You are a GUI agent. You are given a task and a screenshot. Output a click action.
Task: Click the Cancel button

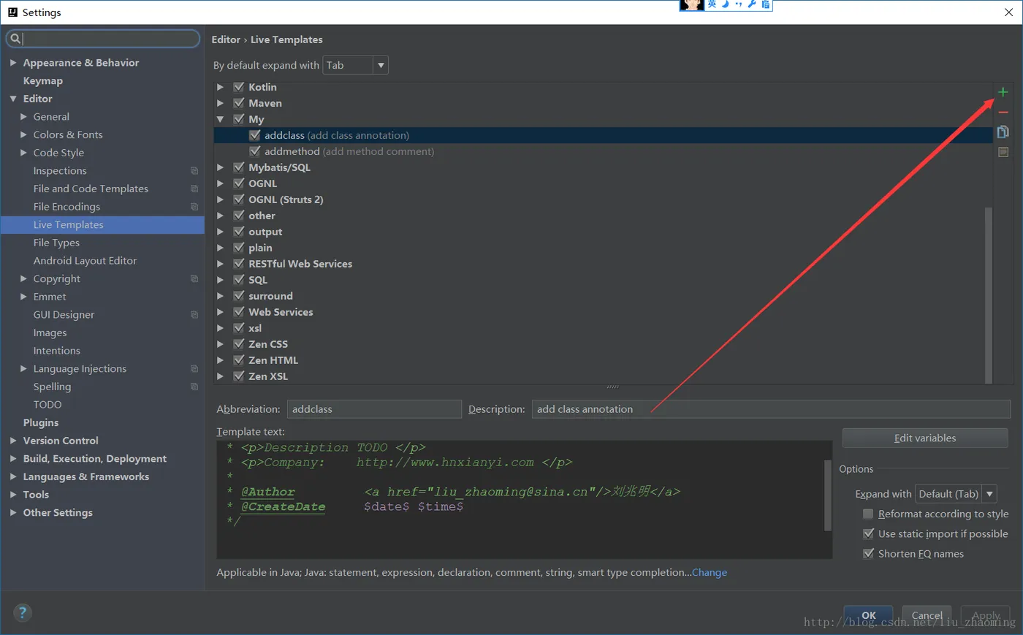point(927,615)
